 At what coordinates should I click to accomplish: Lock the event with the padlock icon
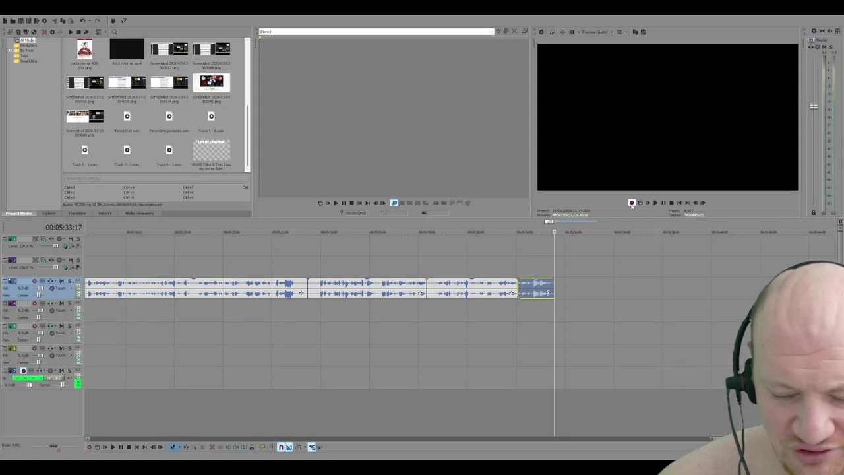click(x=252, y=447)
